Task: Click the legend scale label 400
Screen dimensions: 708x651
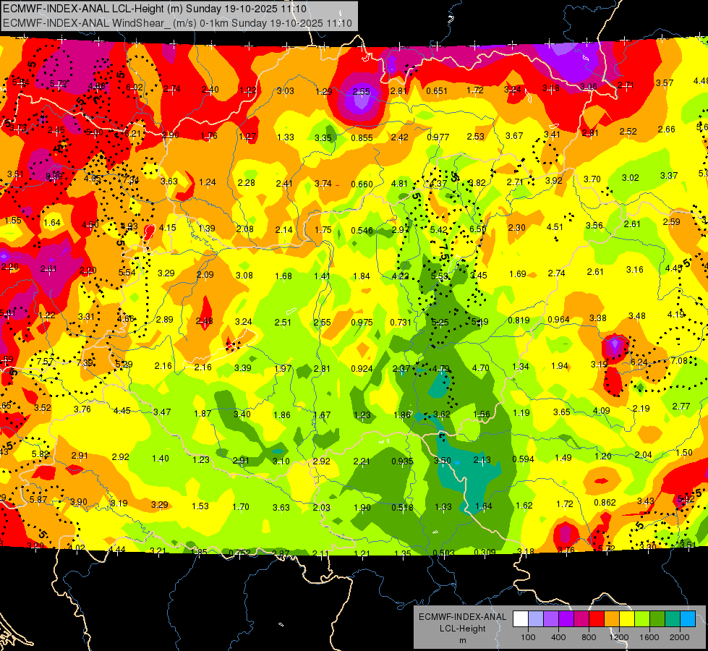Action: pos(558,637)
